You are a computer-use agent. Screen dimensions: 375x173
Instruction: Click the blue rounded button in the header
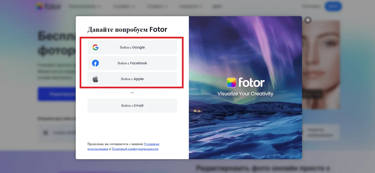click(333, 6)
